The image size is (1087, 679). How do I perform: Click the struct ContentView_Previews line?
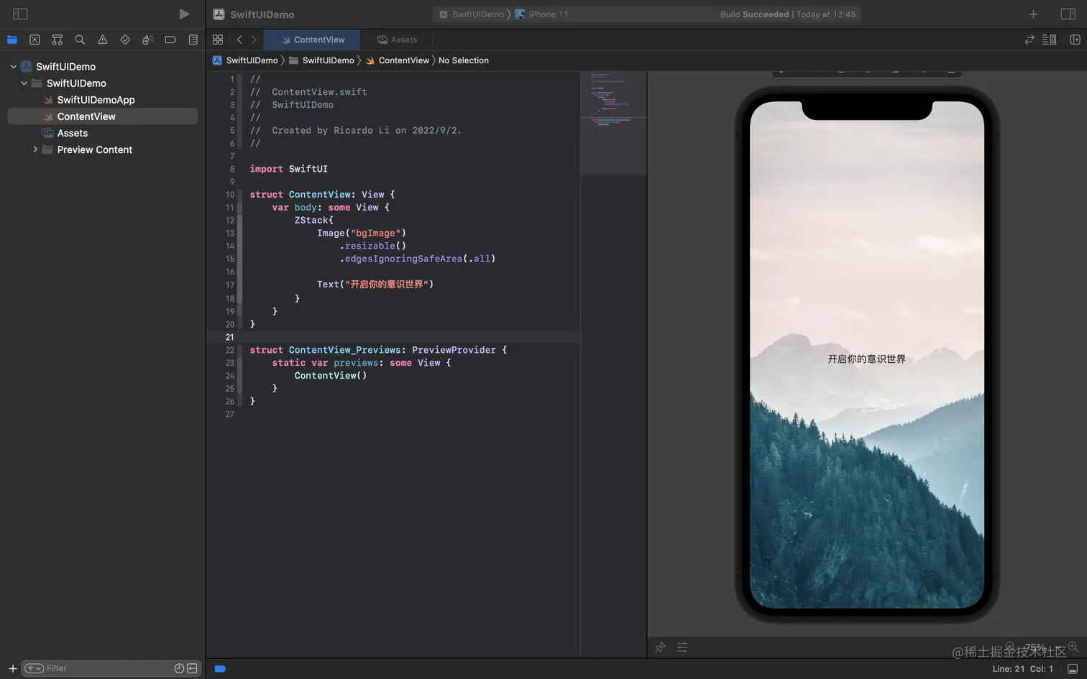point(378,350)
